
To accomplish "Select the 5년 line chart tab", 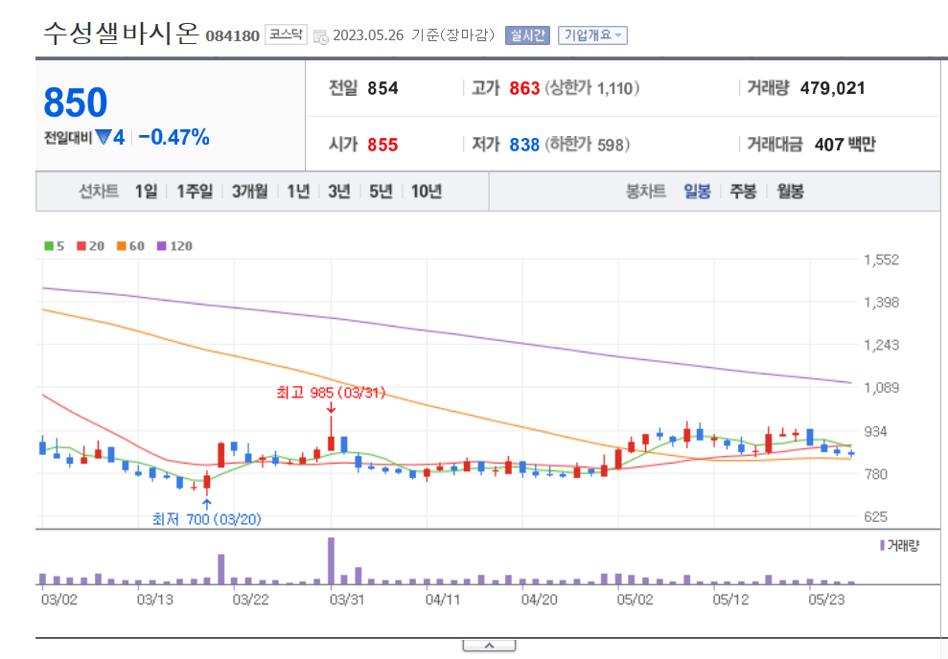I will (381, 192).
